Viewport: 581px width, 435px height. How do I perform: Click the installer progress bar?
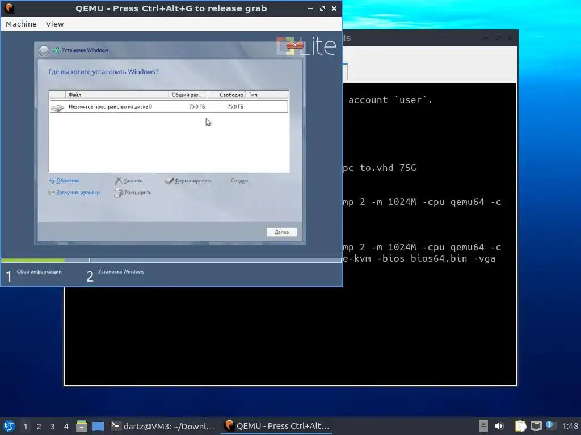(171, 261)
